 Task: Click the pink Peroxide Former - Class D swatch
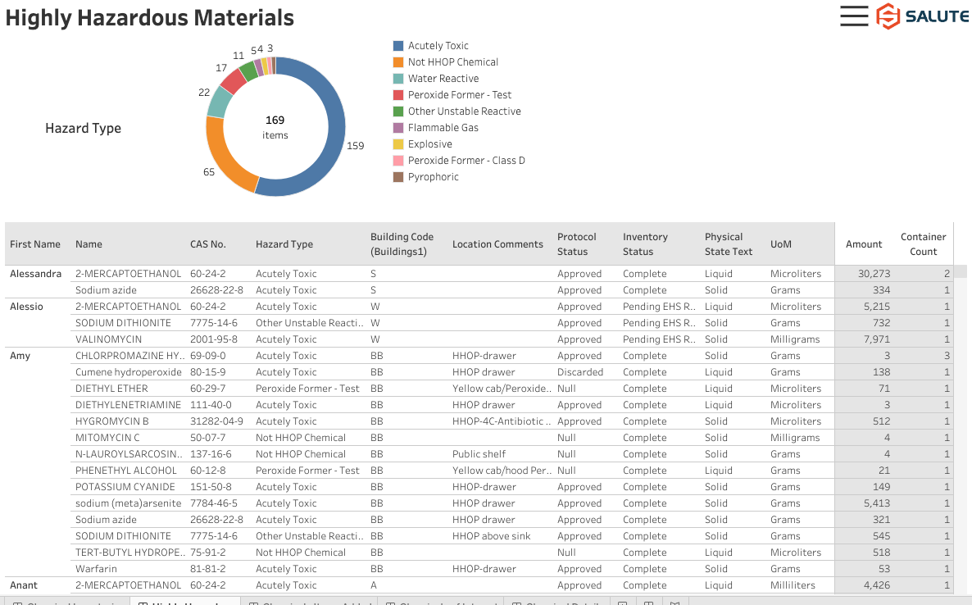tap(398, 161)
